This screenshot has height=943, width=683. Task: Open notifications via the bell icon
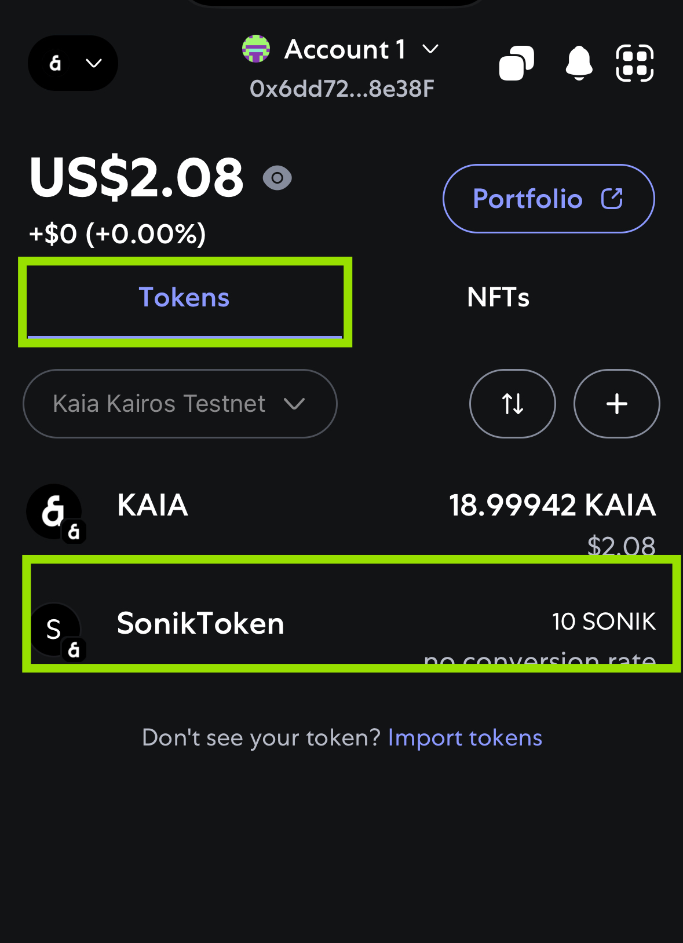coord(579,63)
